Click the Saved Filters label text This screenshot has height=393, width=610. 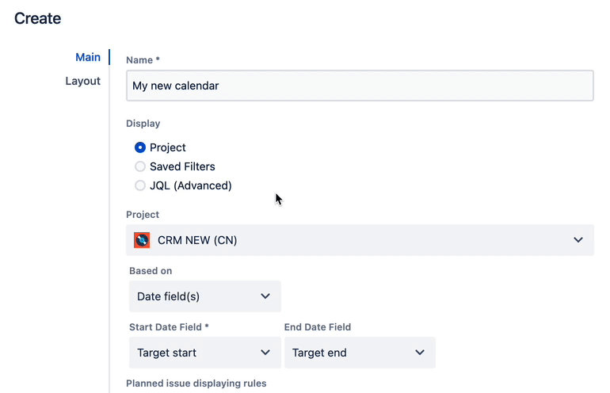point(182,166)
